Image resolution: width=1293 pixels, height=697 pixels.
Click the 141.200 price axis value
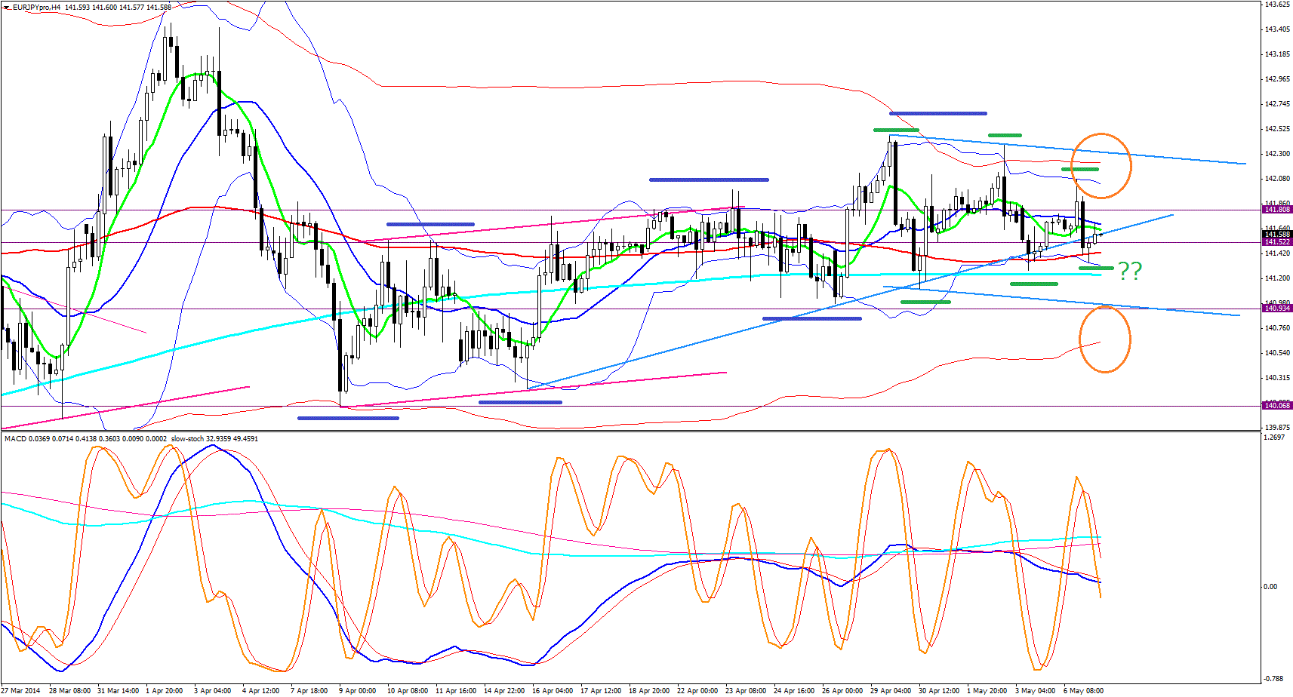[x=1277, y=278]
